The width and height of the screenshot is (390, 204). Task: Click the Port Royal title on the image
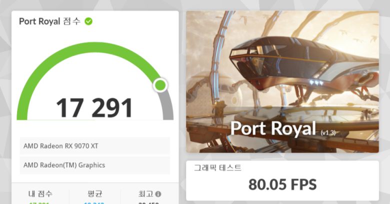tap(273, 128)
